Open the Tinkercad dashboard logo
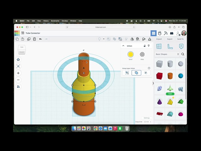Image resolution: width=201 pixels, height=151 pixels. pos(17,33)
